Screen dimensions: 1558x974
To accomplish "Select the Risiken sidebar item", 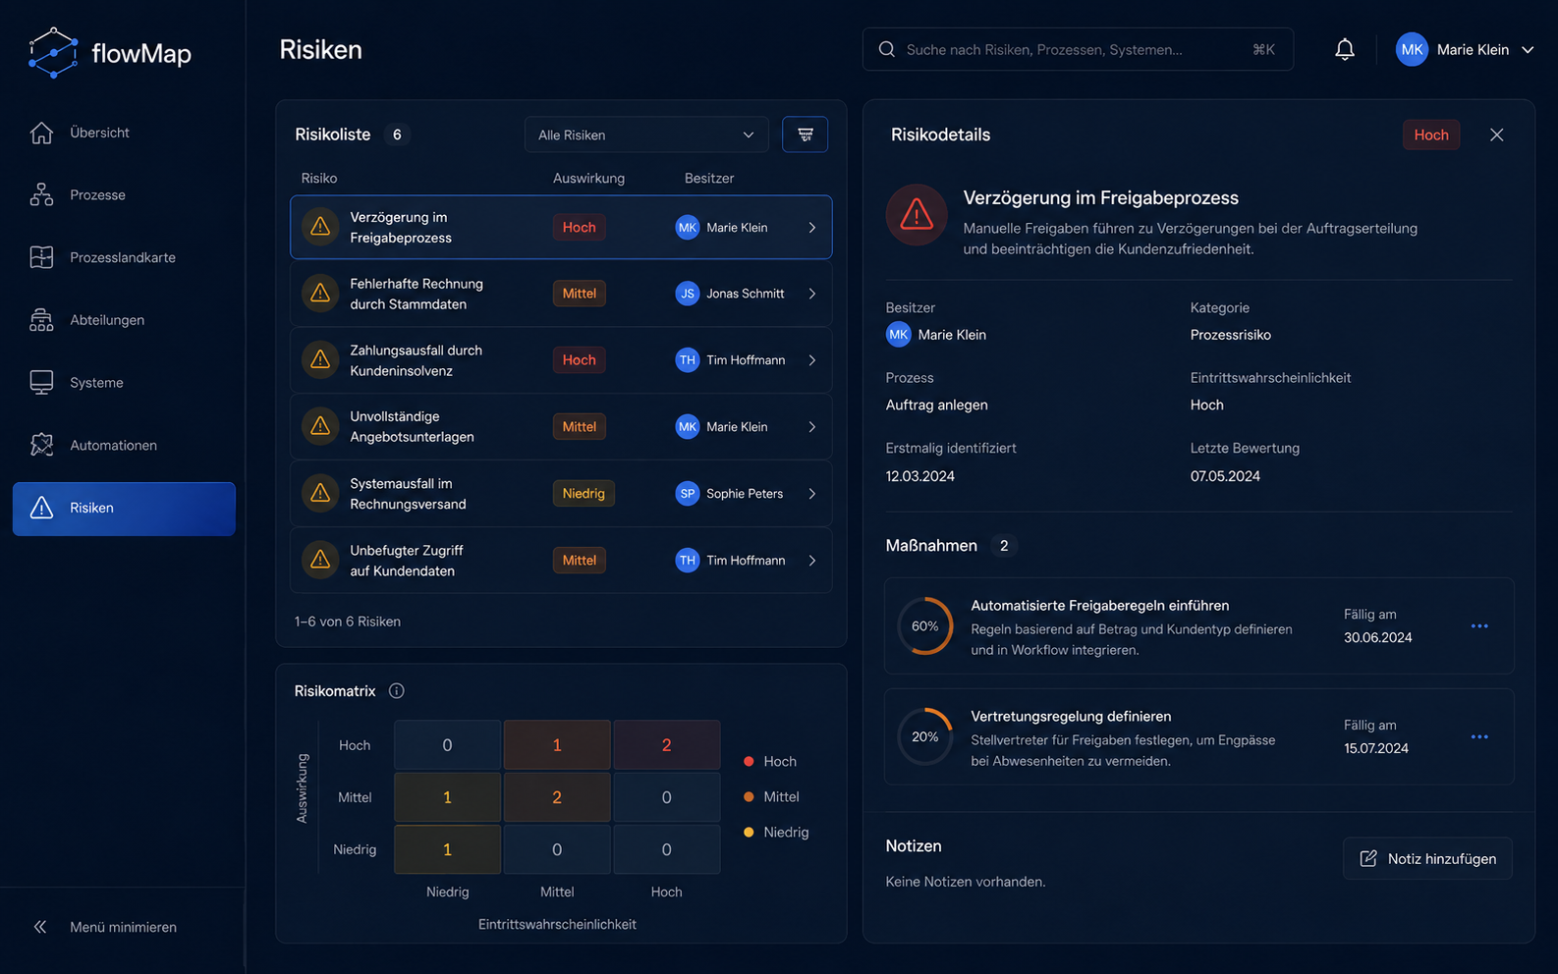I will pos(124,509).
